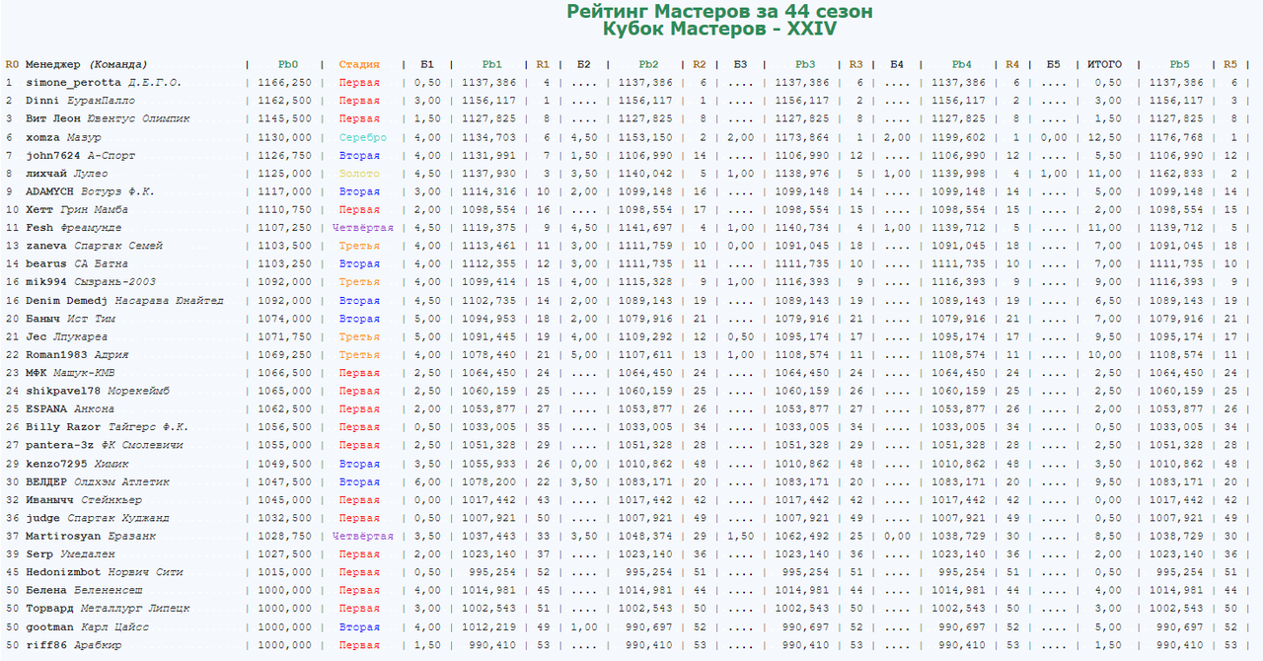
Task: Click manager pantera-3z
Action: point(60,445)
